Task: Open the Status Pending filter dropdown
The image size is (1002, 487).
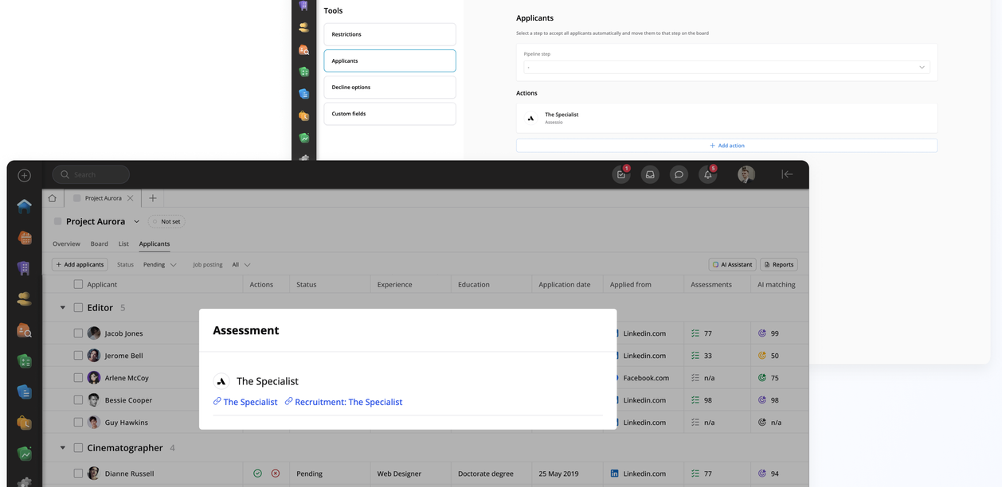Action: pos(159,264)
